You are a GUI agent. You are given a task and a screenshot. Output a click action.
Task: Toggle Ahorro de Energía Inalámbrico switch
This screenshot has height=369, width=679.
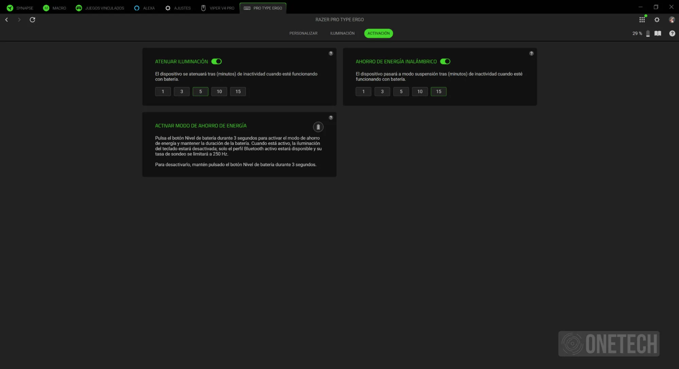click(x=445, y=61)
